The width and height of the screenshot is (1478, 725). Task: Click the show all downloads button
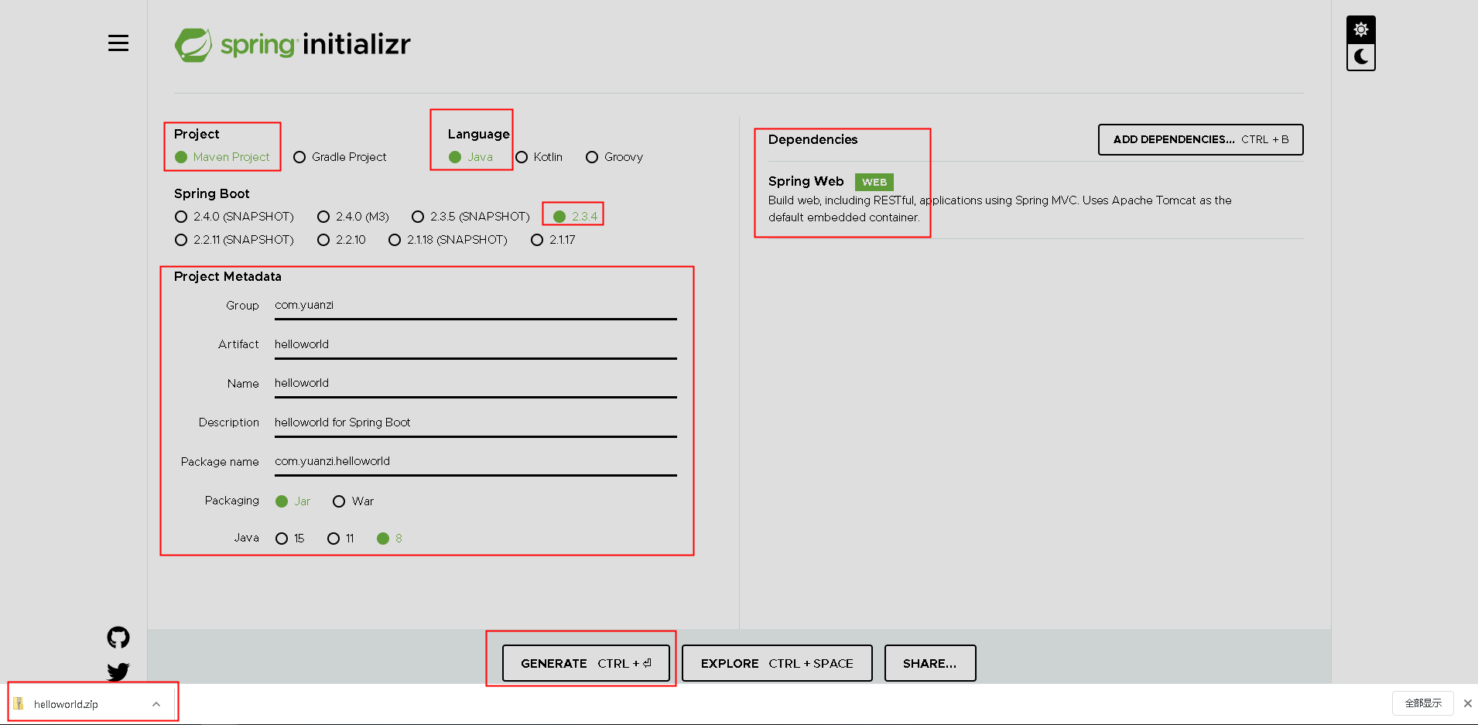1423,703
